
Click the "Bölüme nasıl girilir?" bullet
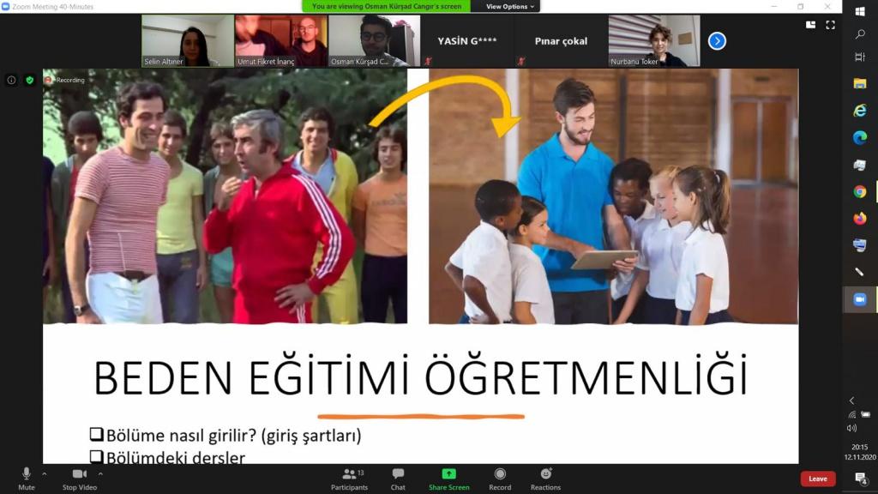226,435
